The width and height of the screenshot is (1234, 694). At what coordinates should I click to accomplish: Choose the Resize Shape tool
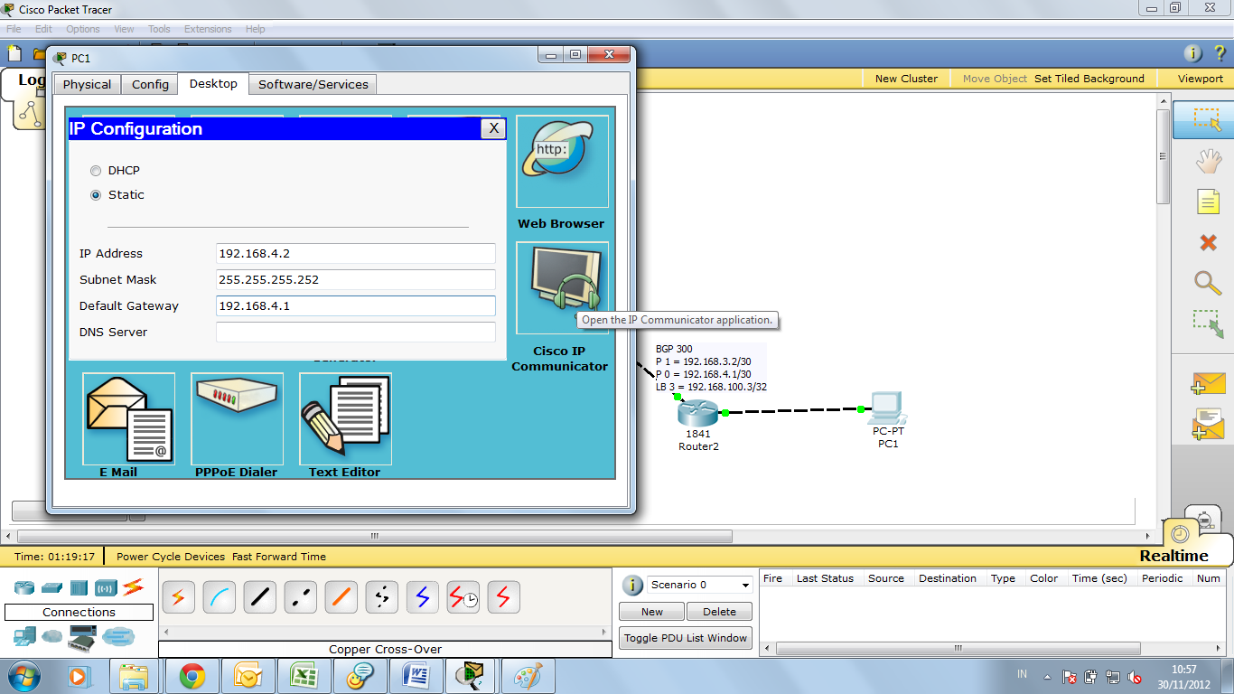1208,324
